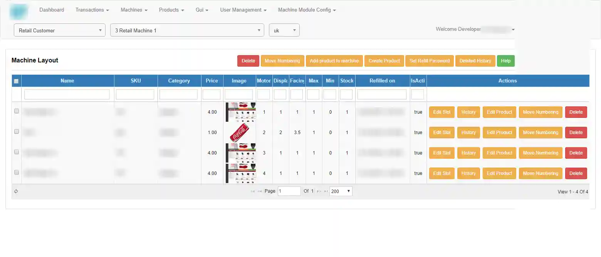Screen dimensions: 601x257
Task: Jump to last page using pager icon
Action: point(326,191)
